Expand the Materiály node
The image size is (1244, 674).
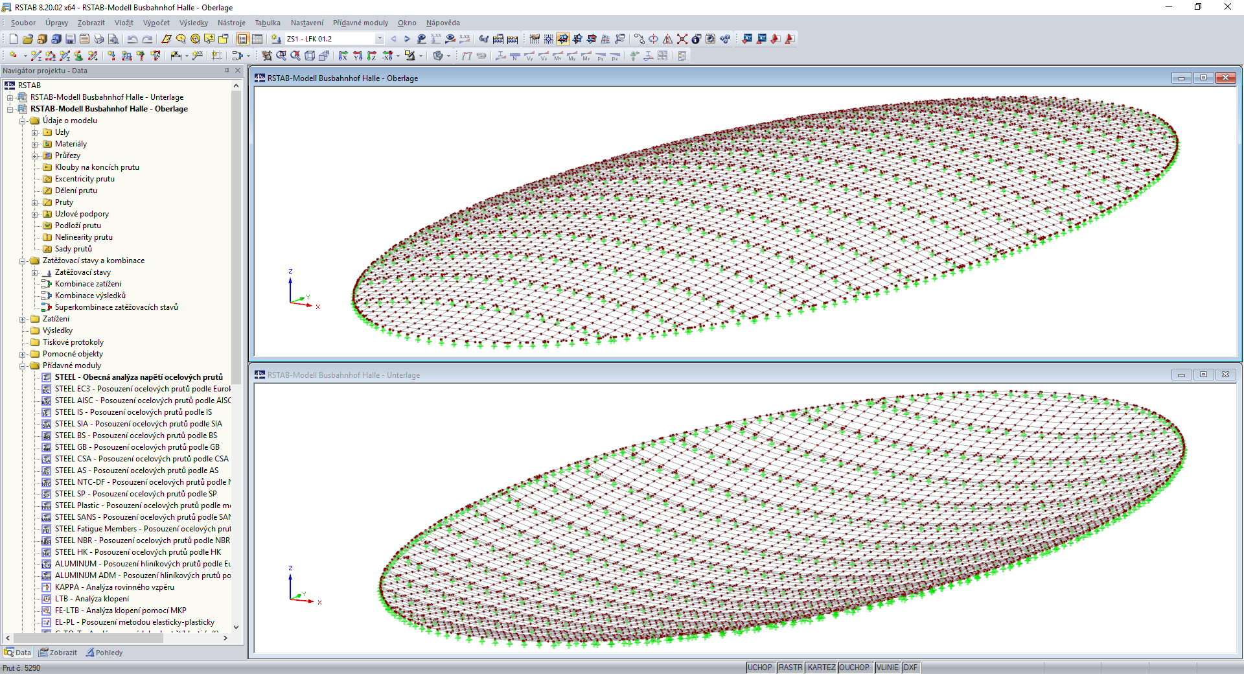[35, 144]
